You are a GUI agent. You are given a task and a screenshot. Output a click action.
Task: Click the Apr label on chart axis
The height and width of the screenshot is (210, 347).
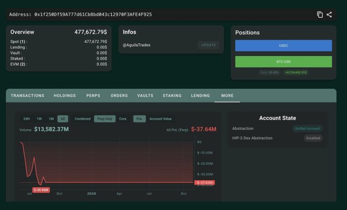pyautogui.click(x=119, y=194)
